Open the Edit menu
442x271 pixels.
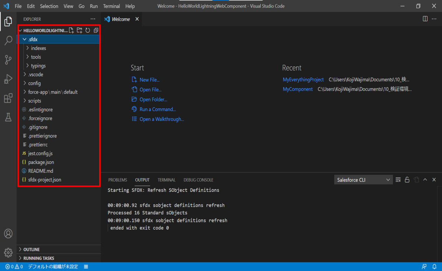click(31, 6)
